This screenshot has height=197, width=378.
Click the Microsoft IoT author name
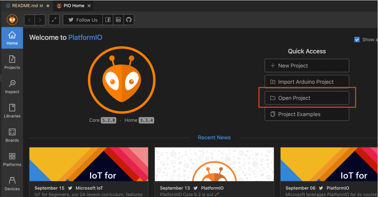[x=89, y=188]
